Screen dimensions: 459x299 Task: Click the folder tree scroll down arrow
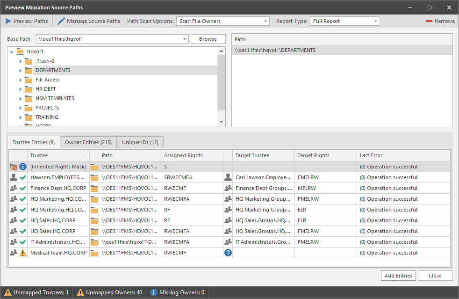point(221,122)
